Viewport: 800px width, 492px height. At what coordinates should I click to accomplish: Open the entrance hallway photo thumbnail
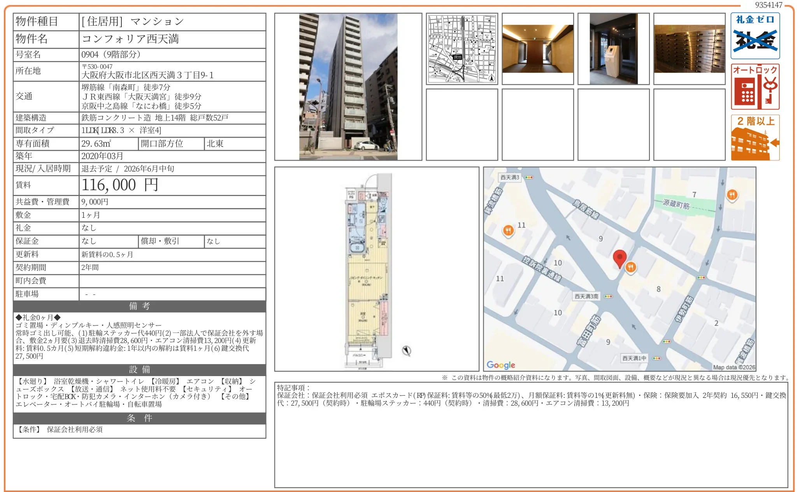pyautogui.click(x=537, y=49)
